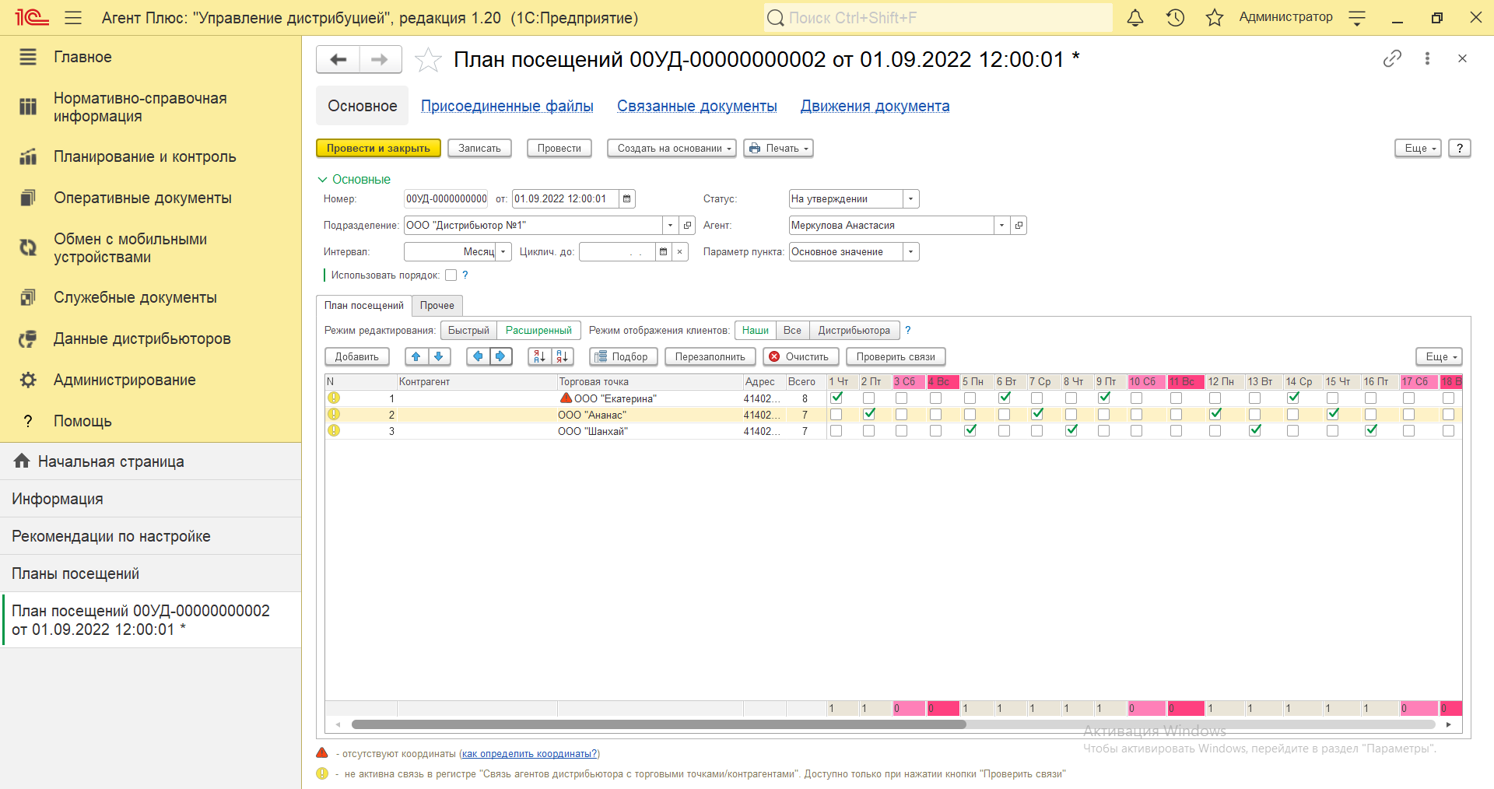Click the horizontal scrollbar of the table
Viewport: 1494px width, 789px height.
[x=658, y=724]
